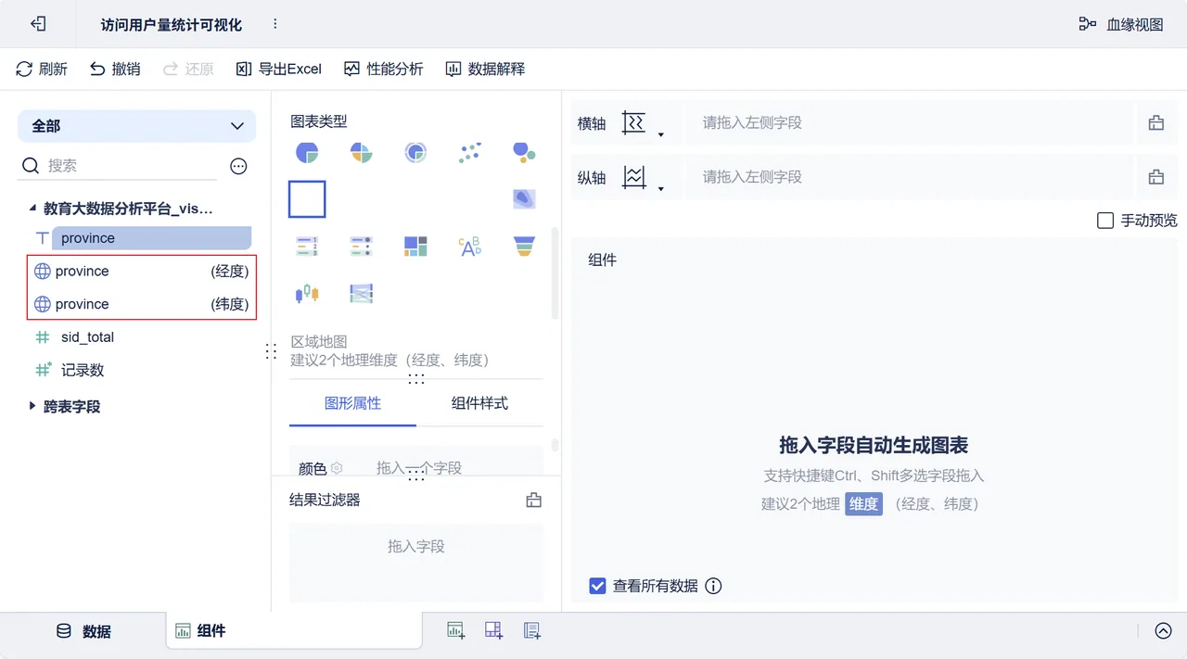
Task: Add a new dashboard grid icon
Action: point(493,630)
